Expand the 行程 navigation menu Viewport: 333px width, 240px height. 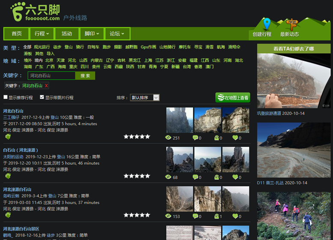point(42,33)
